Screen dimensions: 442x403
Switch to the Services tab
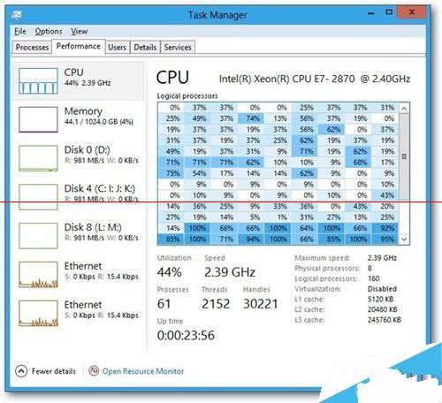pyautogui.click(x=178, y=48)
